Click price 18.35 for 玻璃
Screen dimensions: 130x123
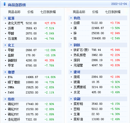(95, 82)
